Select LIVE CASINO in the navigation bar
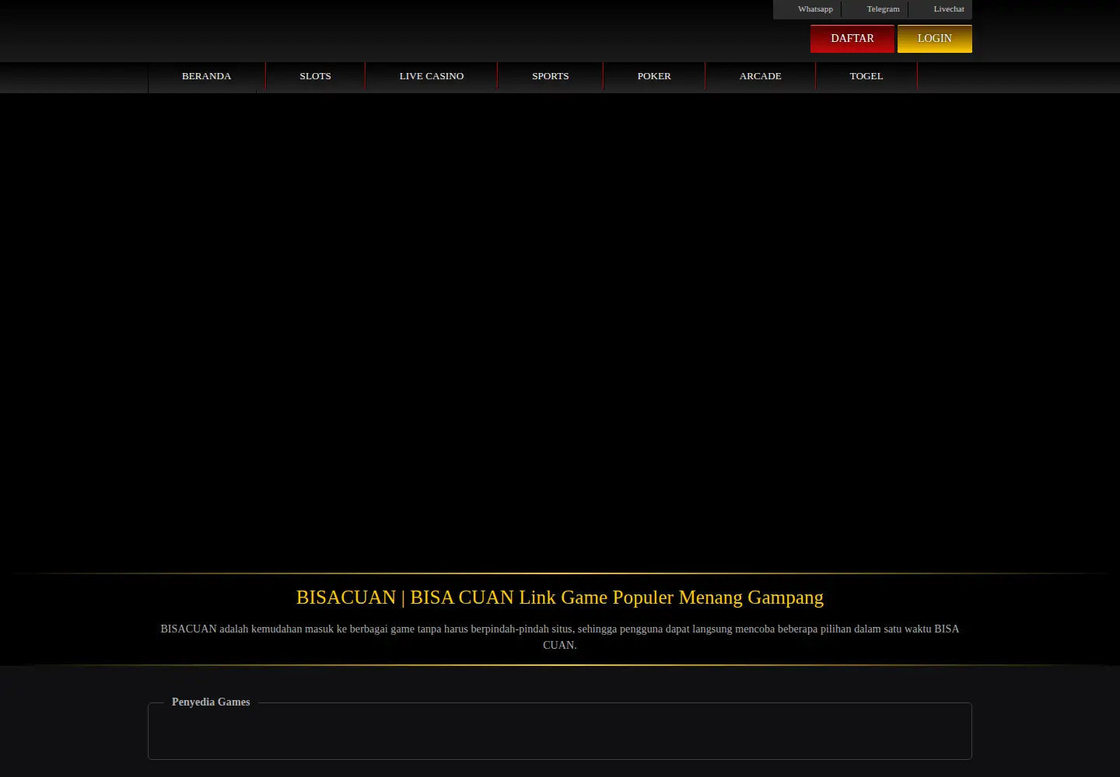Viewport: 1120px width, 777px height. pos(432,76)
